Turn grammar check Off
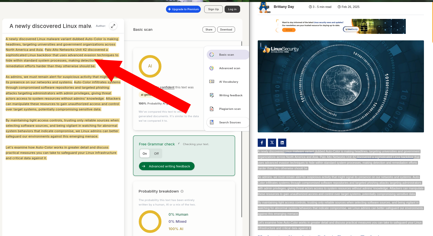The image size is (433, 236). [156, 154]
